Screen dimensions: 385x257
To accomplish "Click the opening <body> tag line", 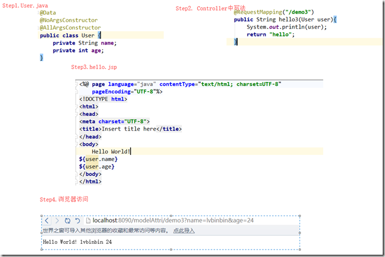I will click(88, 144).
